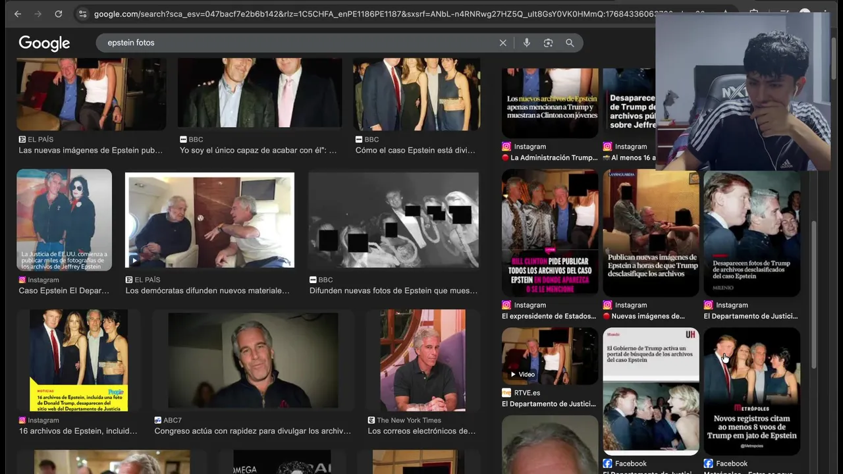Click the black-and-white censored faces BBC thumbnail
This screenshot has height=474, width=843.
point(394,220)
